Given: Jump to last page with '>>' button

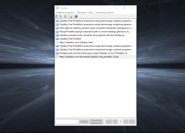Looking at the screenshot, I should [x=132, y=122].
